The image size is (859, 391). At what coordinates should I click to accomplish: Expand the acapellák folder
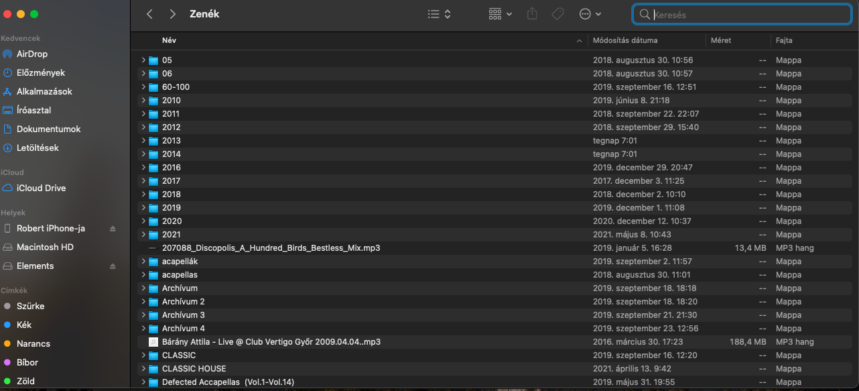(x=143, y=262)
